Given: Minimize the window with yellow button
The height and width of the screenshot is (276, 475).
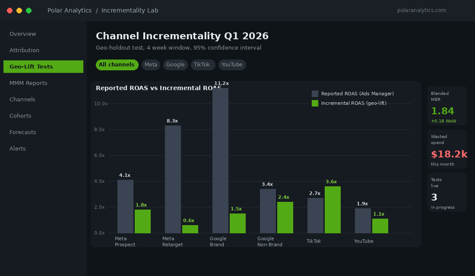Looking at the screenshot, I should 19,11.
